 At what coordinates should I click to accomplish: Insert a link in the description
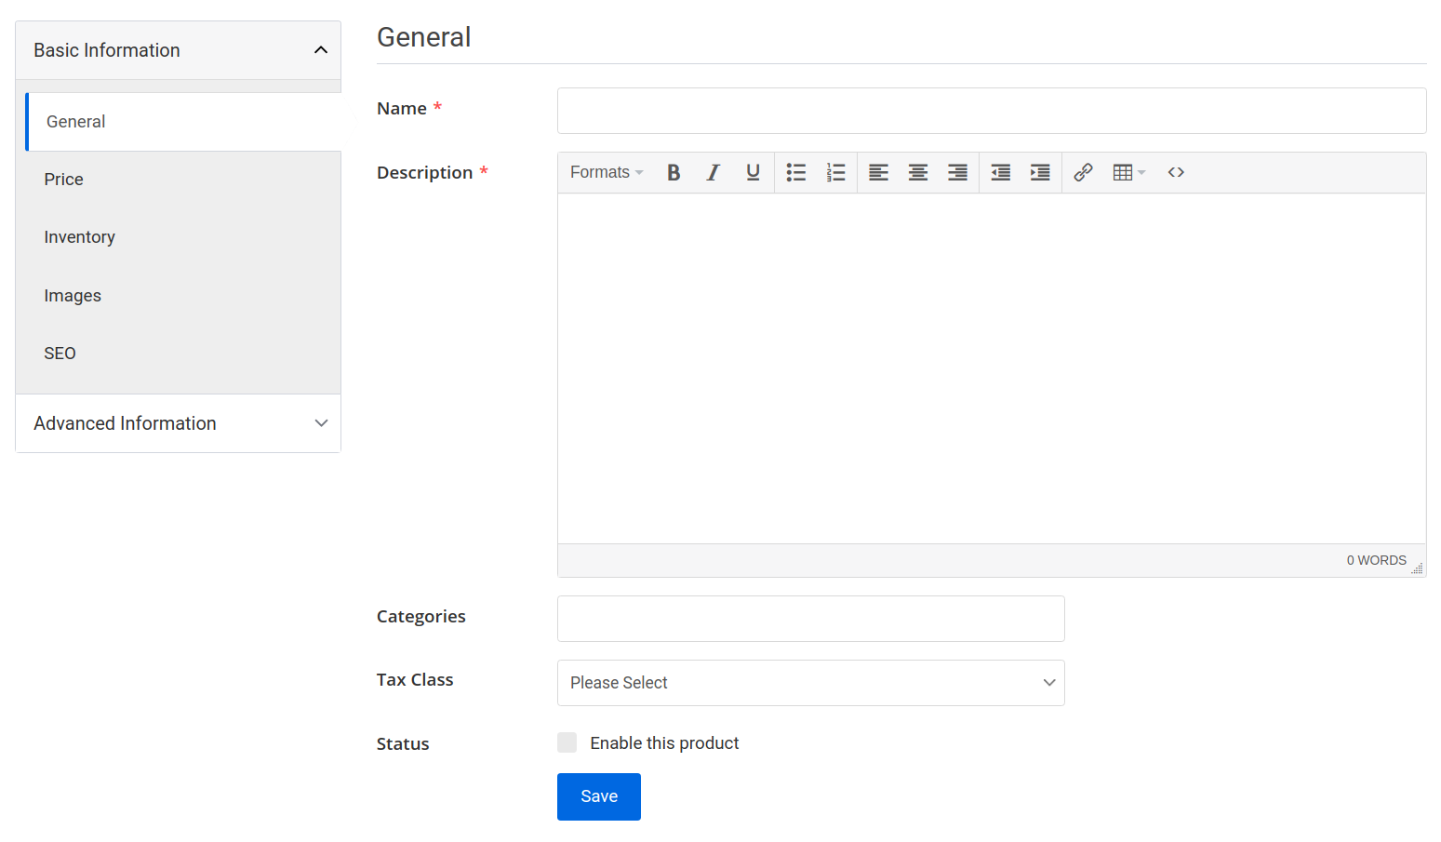click(x=1083, y=172)
